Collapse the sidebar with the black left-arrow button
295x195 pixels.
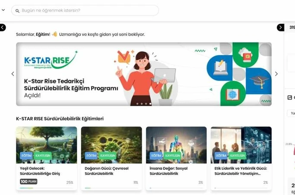[2, 28]
